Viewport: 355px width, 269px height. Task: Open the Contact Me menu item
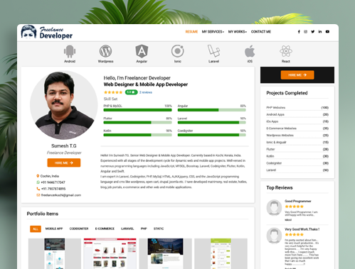pos(261,32)
